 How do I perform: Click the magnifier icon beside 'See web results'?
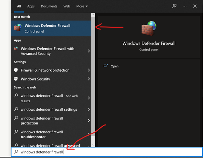(16, 95)
